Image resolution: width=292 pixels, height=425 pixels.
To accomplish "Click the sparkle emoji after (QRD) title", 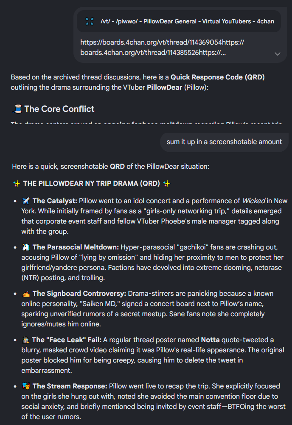I will pos(167,184).
